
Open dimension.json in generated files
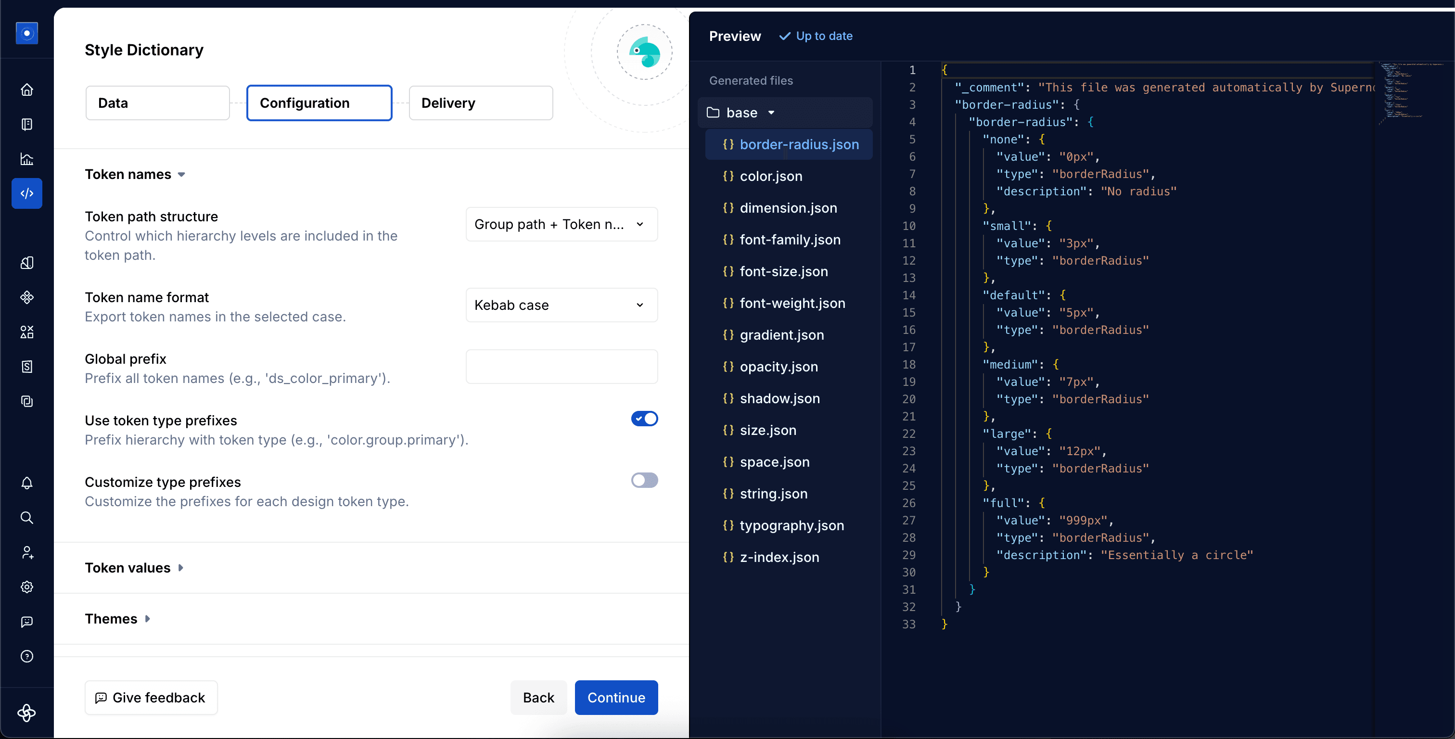point(789,207)
